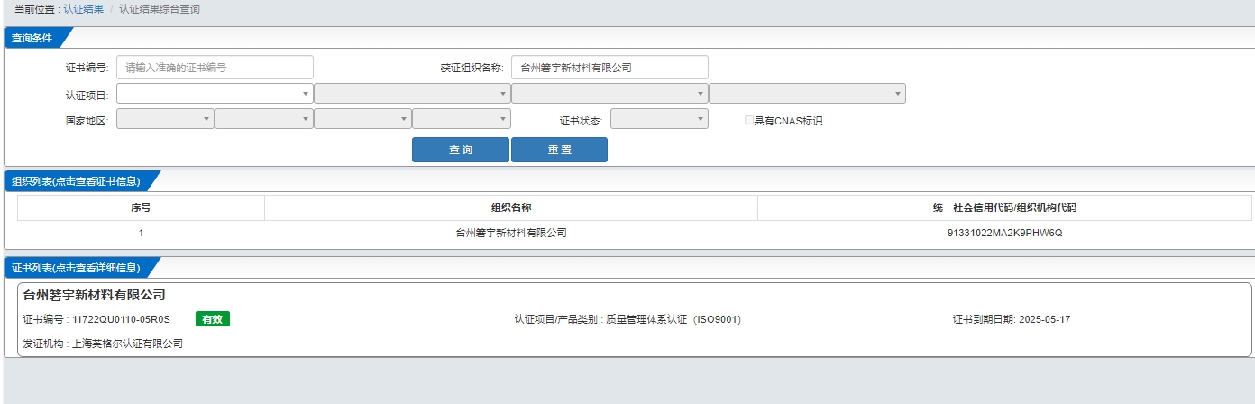Image resolution: width=1255 pixels, height=404 pixels.
Task: Click credit code 91331022MA2K9PHW6Q
Action: 1004,233
